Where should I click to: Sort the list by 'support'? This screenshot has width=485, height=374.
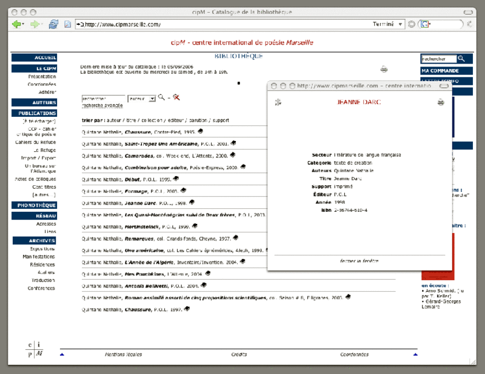(x=221, y=120)
